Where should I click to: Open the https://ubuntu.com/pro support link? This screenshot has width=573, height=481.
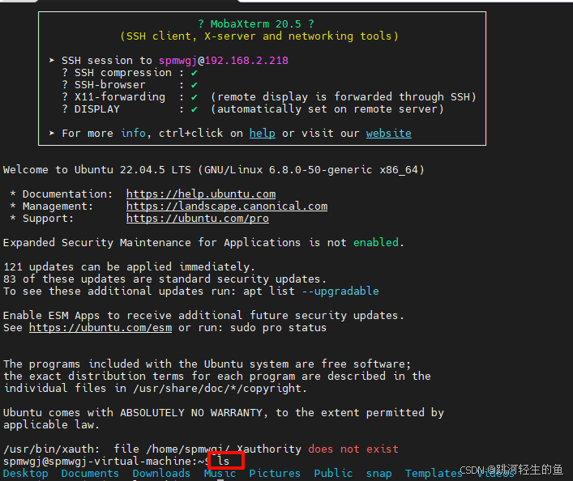tap(198, 219)
